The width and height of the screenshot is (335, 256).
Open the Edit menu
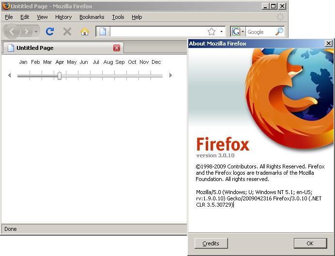click(x=25, y=17)
